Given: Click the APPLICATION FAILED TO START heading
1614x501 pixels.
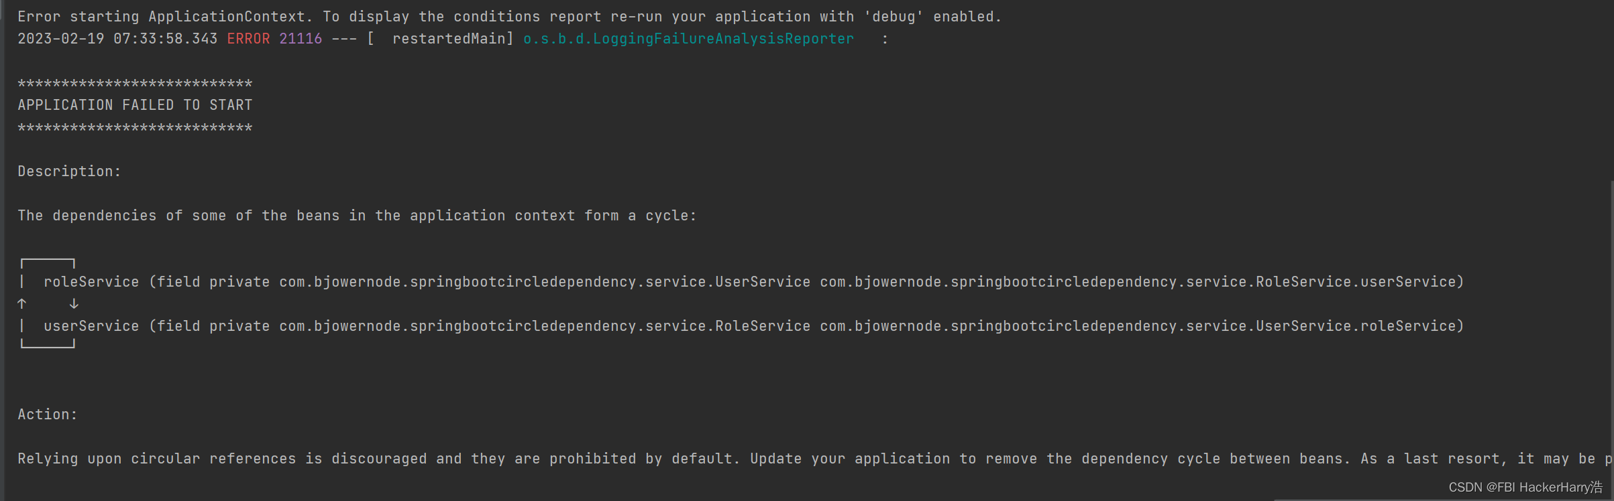Looking at the screenshot, I should 135,105.
